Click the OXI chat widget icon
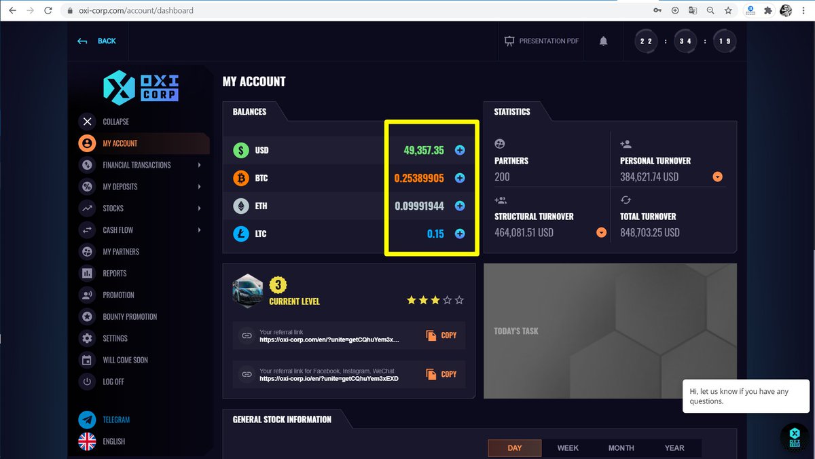 click(x=795, y=438)
